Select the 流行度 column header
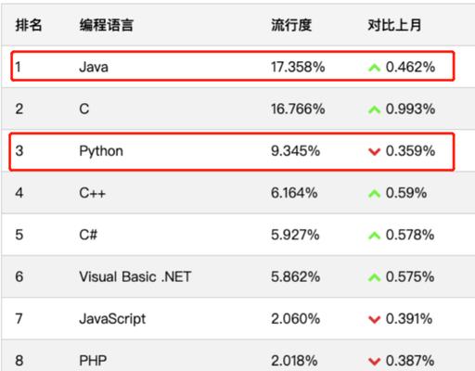This screenshot has width=475, height=371. click(291, 25)
